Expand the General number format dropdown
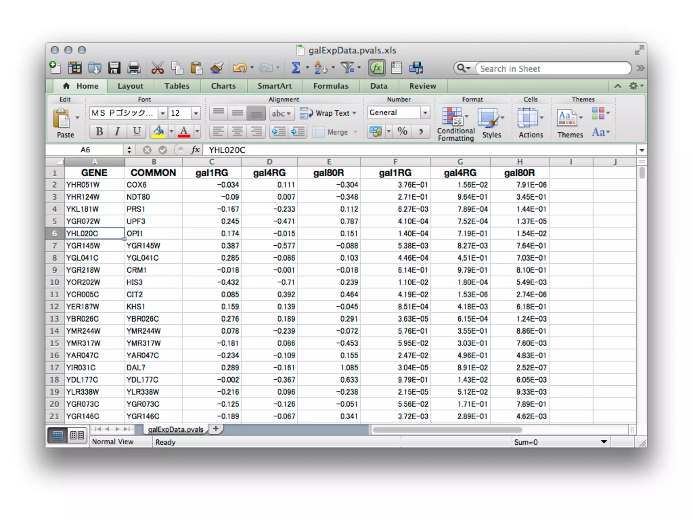Screen dimensions: 693x520 tap(425, 113)
